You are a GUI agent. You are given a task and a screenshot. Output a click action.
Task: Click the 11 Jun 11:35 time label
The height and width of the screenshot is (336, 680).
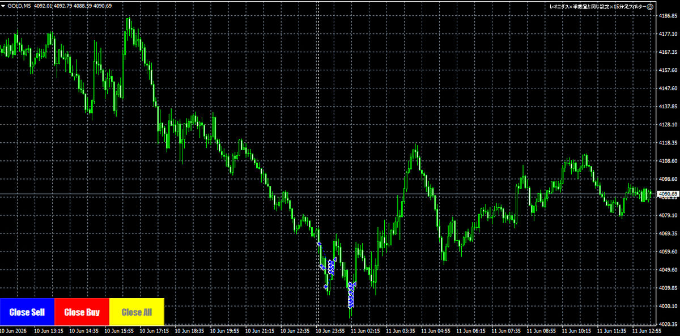click(x=611, y=331)
